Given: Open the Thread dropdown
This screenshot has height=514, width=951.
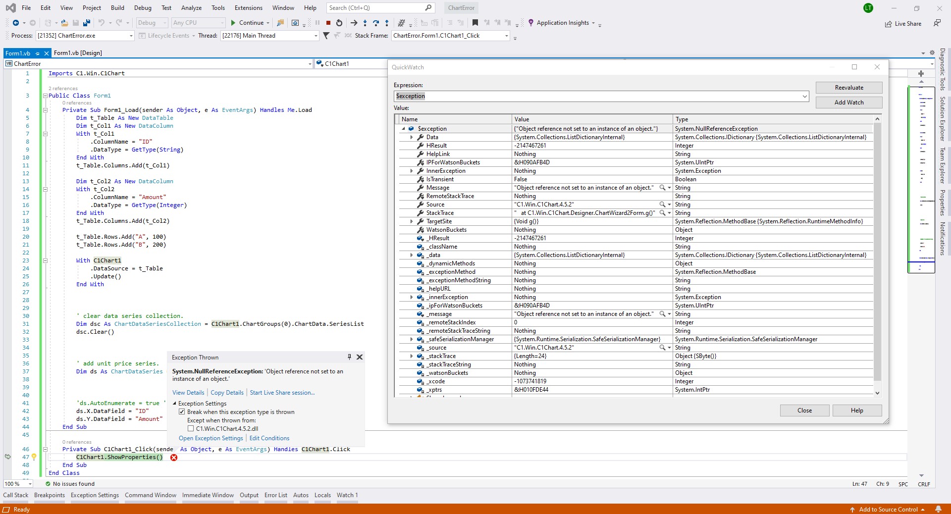Looking at the screenshot, I should tap(316, 36).
